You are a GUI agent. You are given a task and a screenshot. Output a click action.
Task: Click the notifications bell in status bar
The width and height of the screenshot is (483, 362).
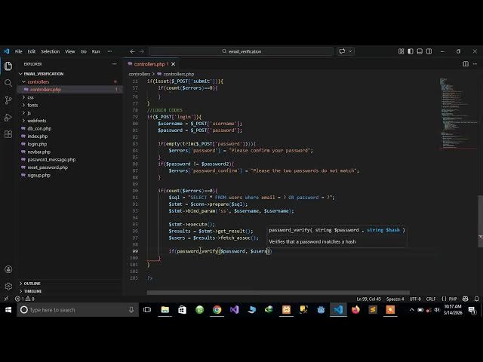(x=476, y=299)
